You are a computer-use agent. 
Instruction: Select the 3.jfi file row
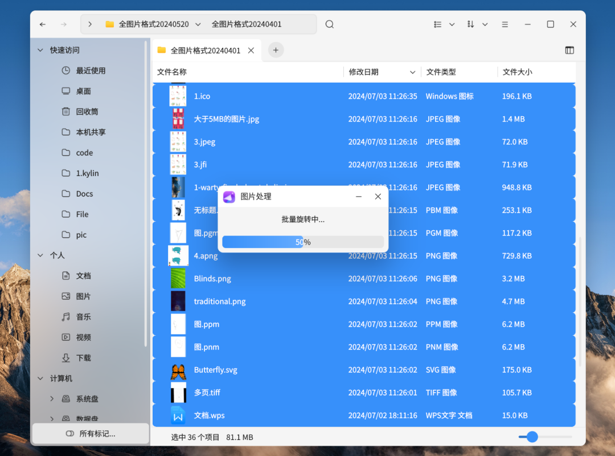tap(364, 165)
